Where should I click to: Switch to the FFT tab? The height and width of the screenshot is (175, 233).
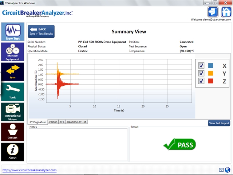[x=62, y=122]
